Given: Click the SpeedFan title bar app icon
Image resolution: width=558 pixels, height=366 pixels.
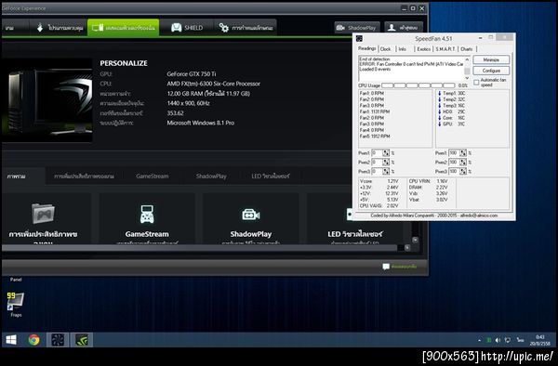Looking at the screenshot, I should pos(359,38).
